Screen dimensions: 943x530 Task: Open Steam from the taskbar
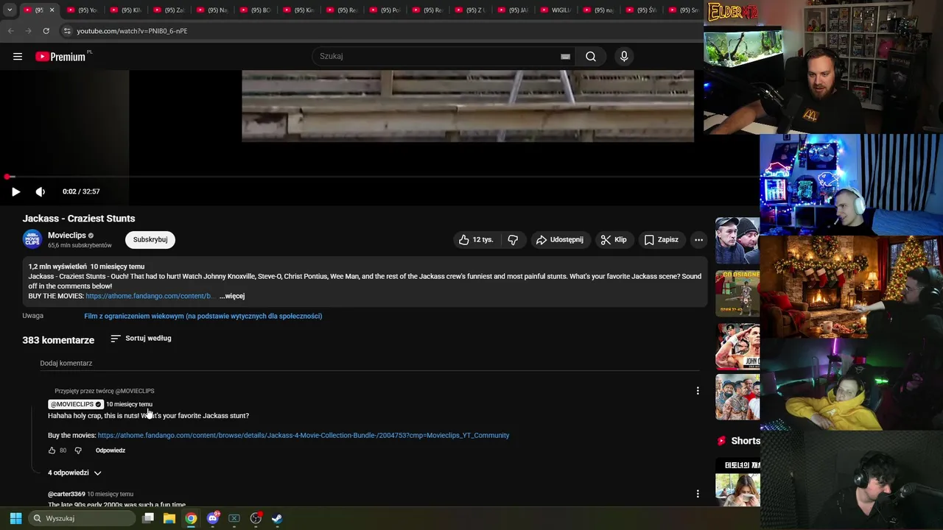277,518
